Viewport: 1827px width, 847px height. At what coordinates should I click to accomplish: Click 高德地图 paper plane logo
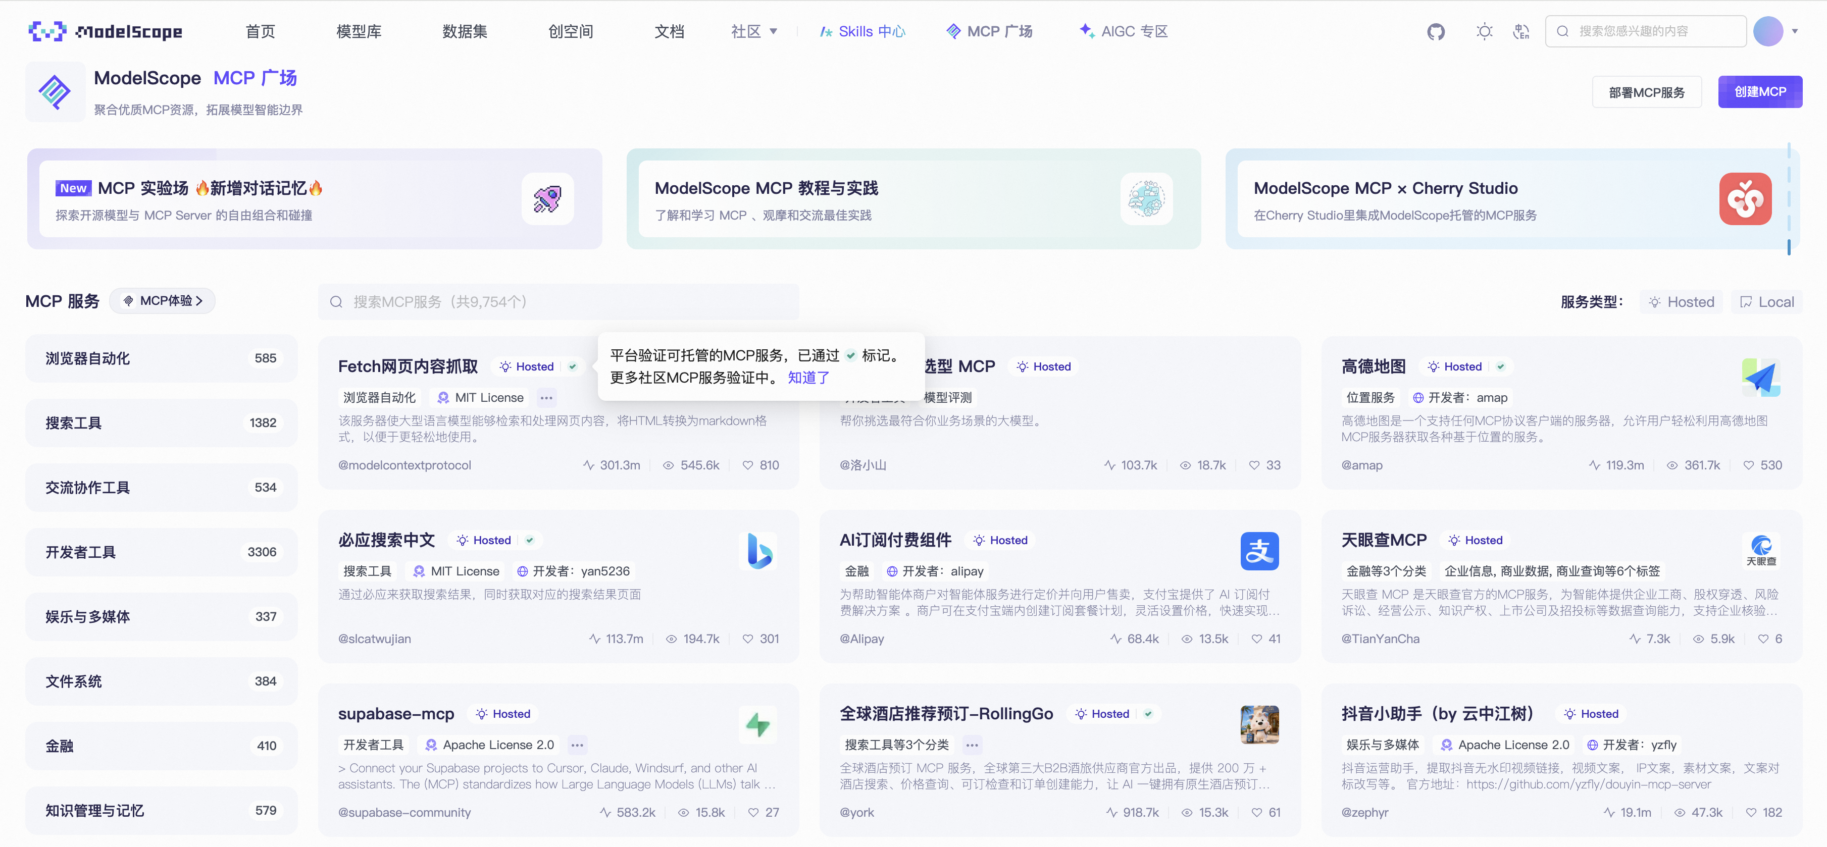click(x=1760, y=378)
